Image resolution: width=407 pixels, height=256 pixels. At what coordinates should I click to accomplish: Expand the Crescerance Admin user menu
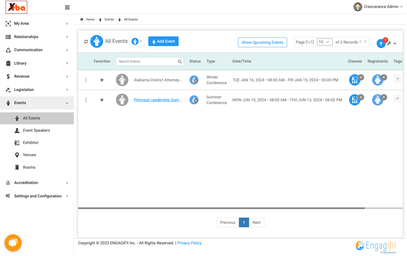tap(378, 7)
